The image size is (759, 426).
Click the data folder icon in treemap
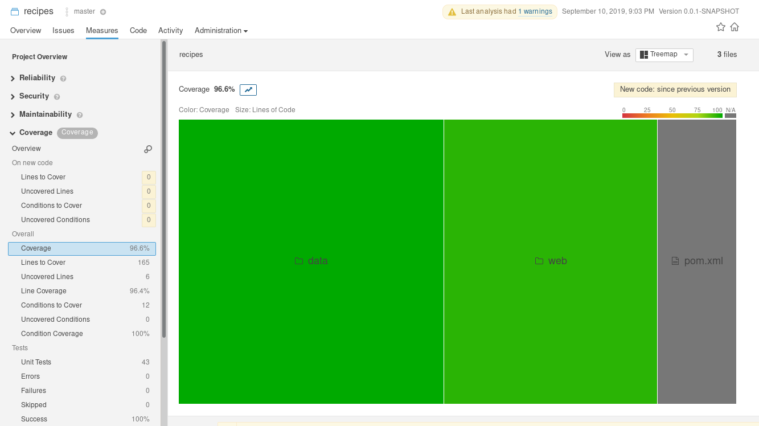299,261
